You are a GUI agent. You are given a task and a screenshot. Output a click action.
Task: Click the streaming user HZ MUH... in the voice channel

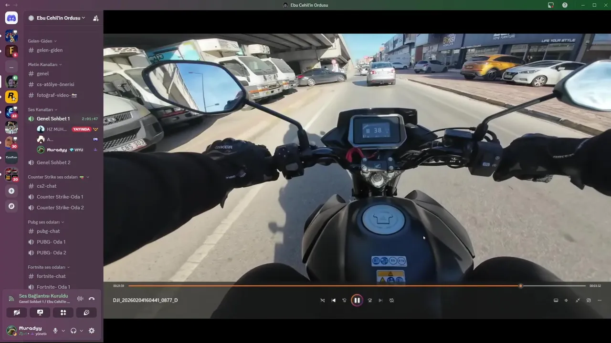(x=68, y=129)
